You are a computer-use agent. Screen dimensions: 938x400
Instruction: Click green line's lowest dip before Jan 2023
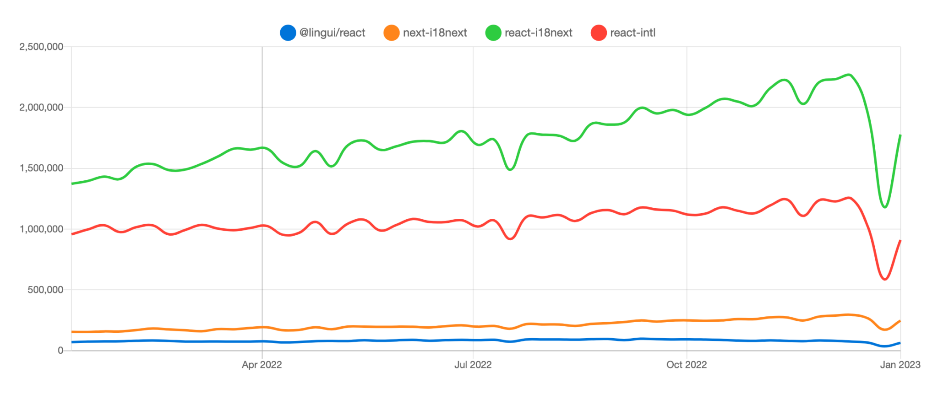point(885,207)
